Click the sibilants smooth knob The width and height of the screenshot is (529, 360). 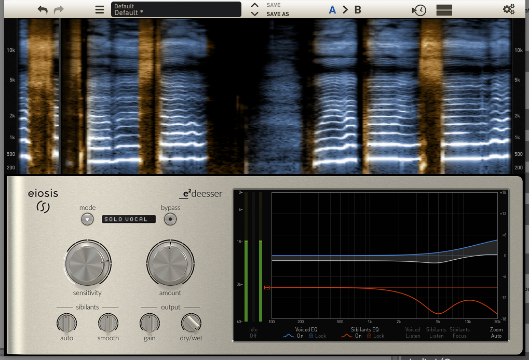point(108,323)
